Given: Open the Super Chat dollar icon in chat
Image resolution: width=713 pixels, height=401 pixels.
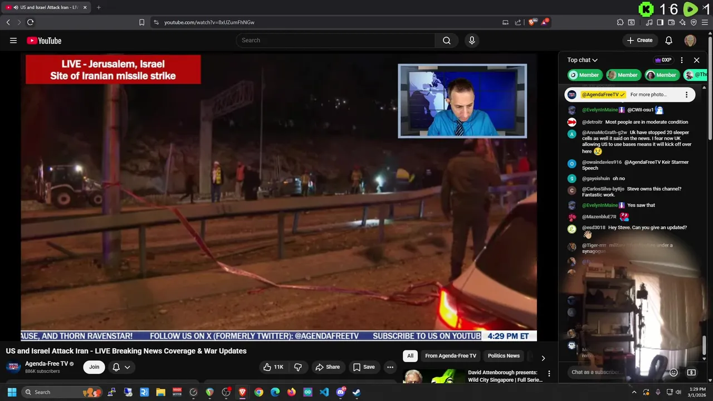Looking at the screenshot, I should [x=691, y=372].
